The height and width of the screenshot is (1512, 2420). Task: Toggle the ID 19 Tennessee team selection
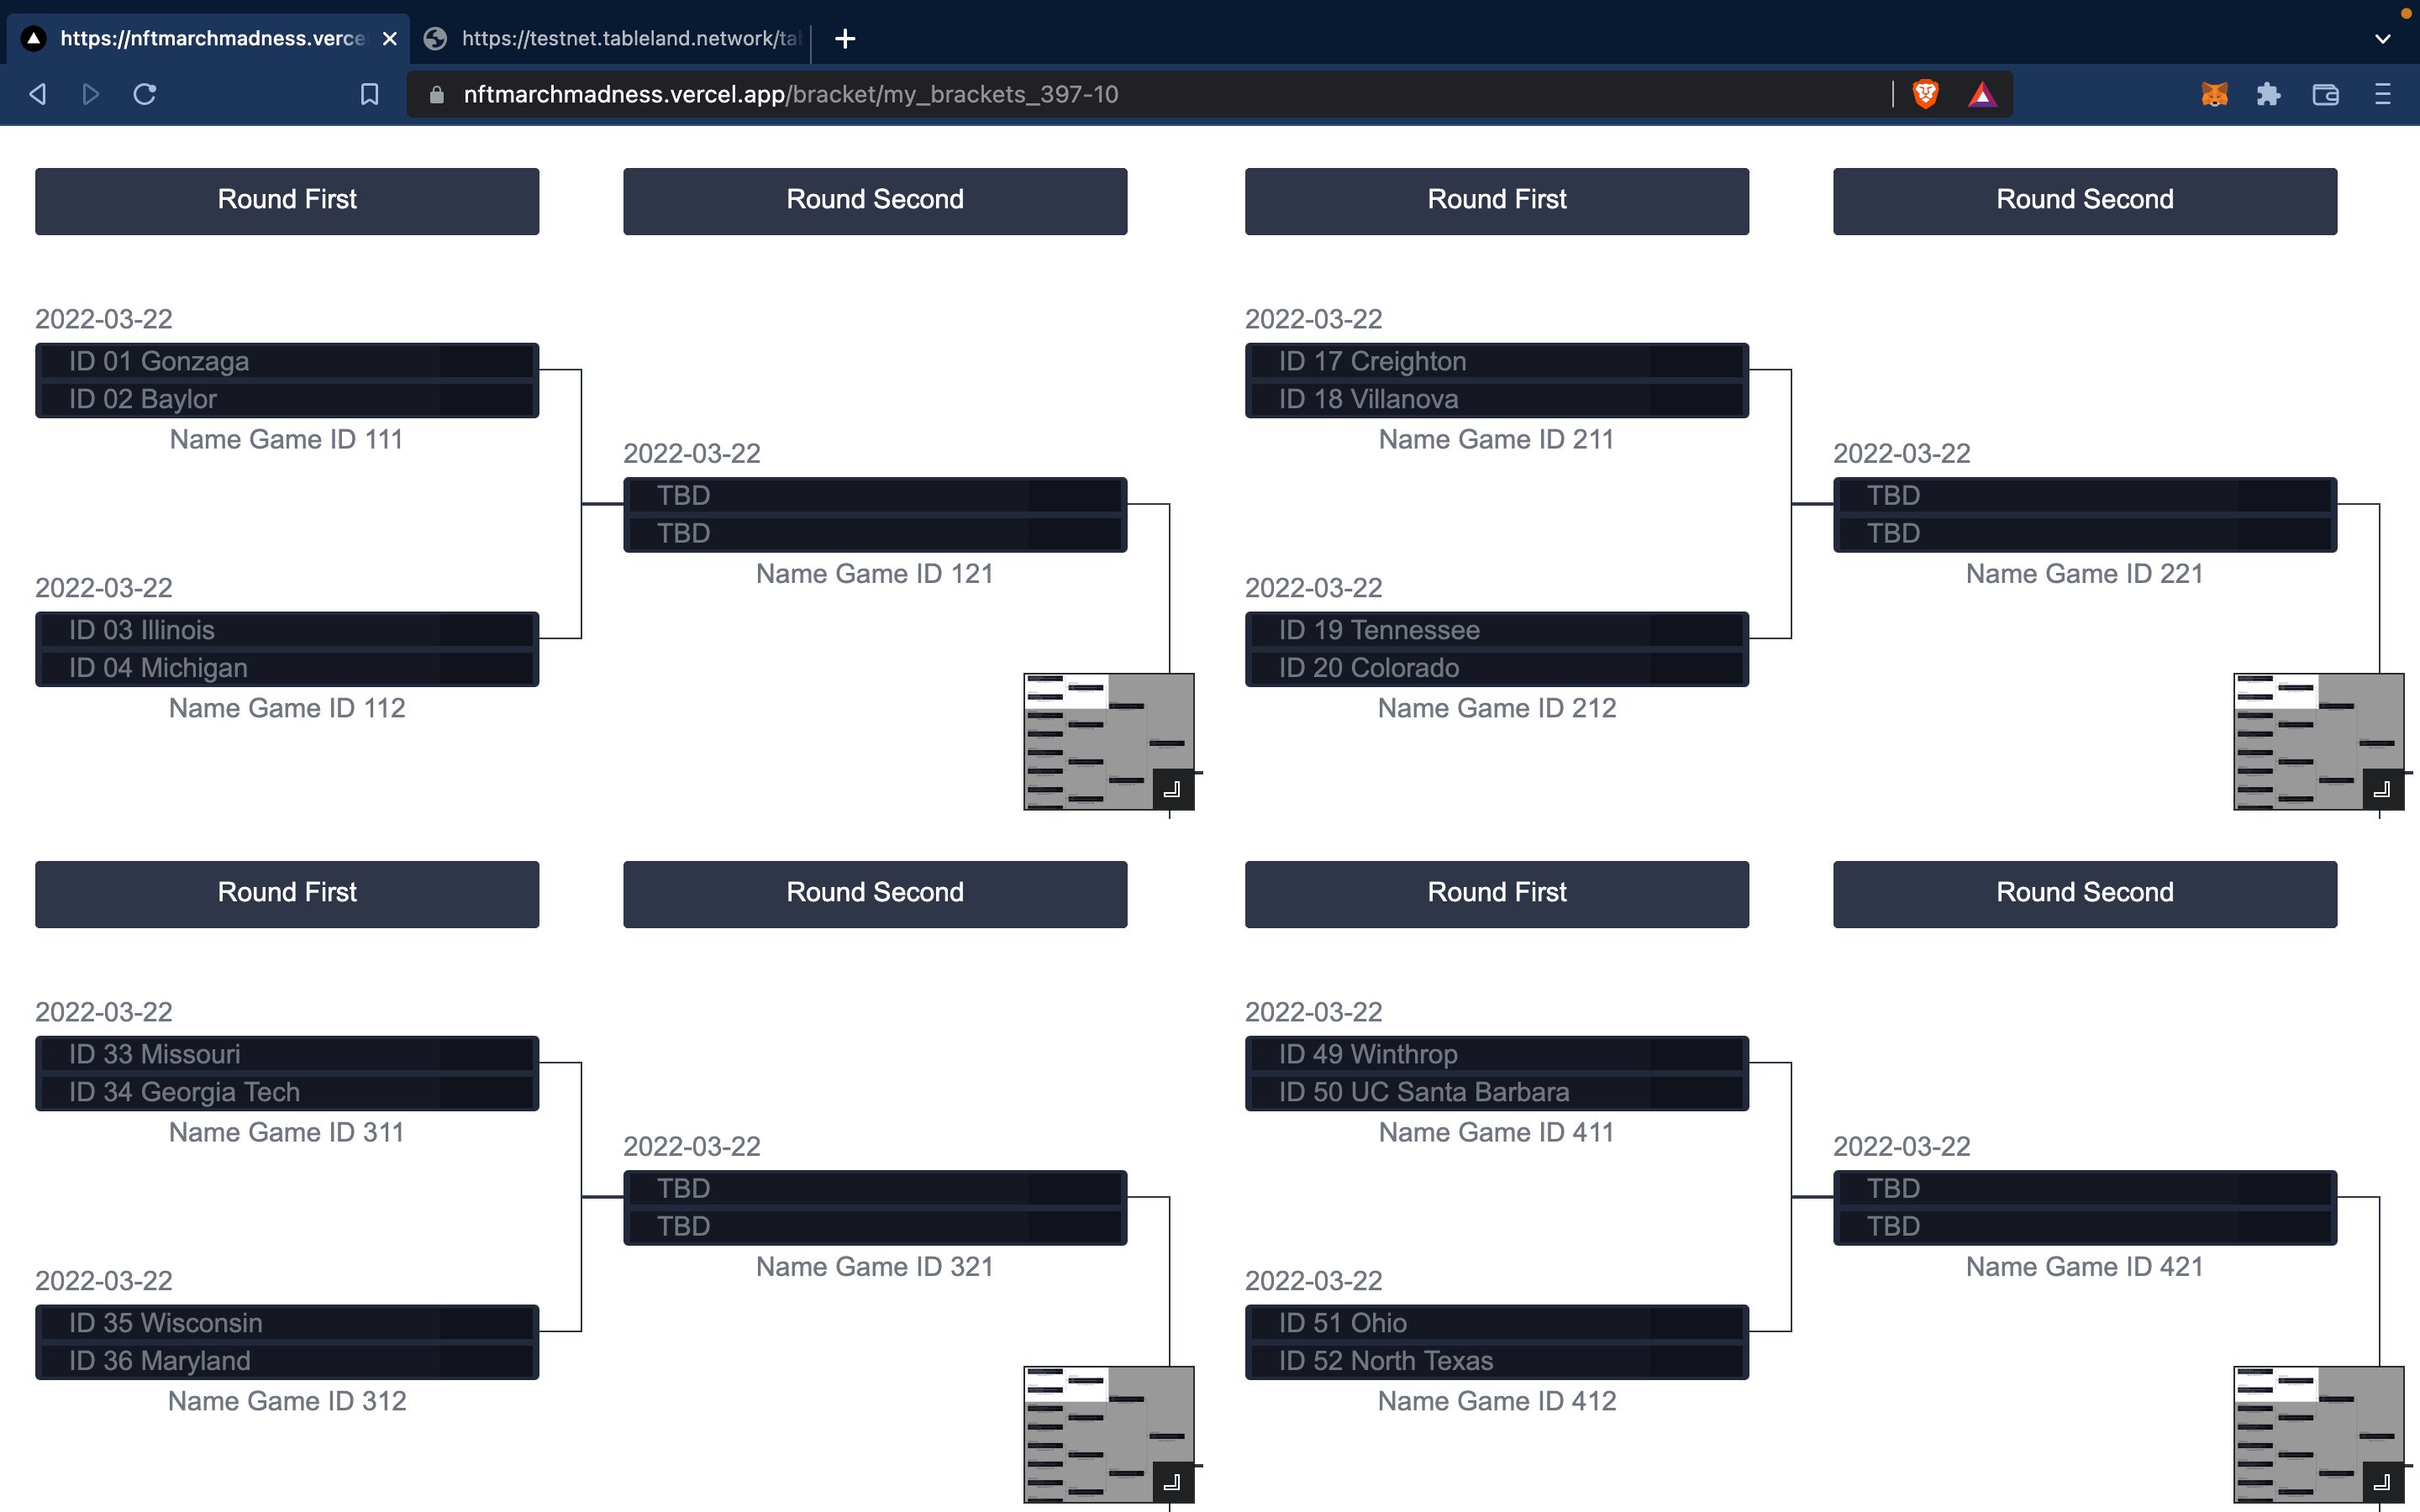pyautogui.click(x=1495, y=629)
